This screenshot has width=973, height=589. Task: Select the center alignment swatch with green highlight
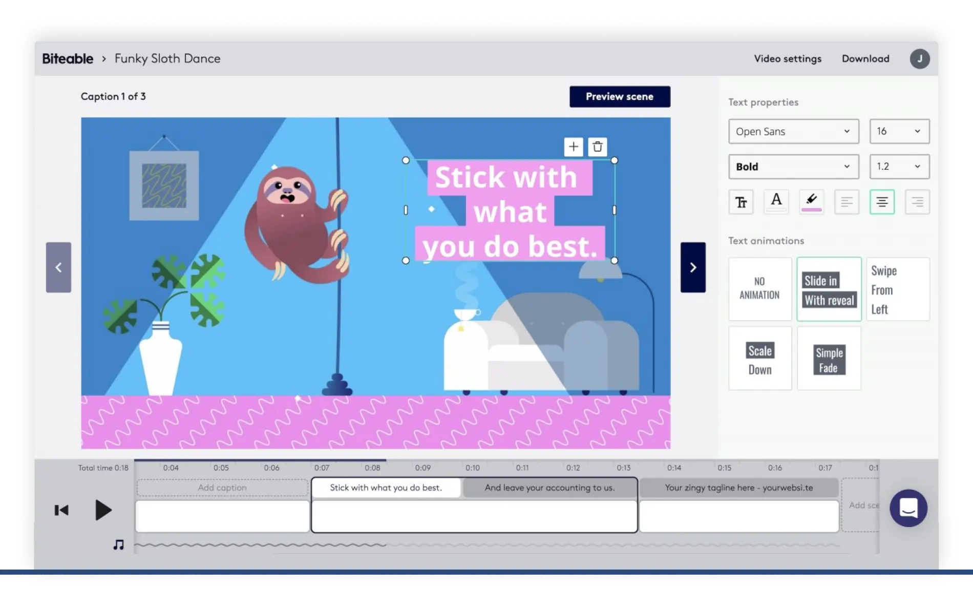[882, 201]
